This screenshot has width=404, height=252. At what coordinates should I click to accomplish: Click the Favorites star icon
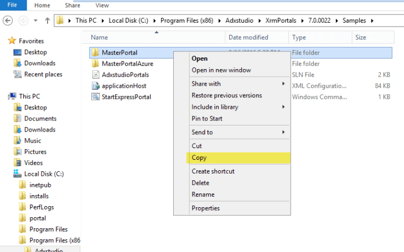tap(12, 41)
